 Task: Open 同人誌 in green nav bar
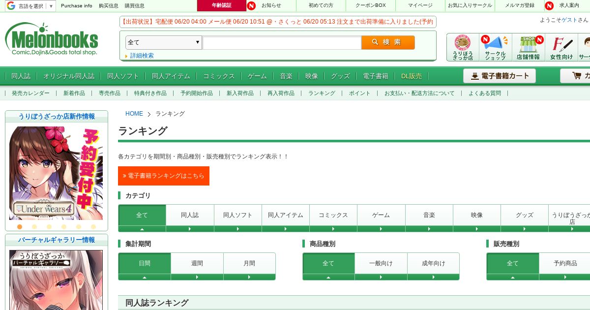click(x=21, y=76)
